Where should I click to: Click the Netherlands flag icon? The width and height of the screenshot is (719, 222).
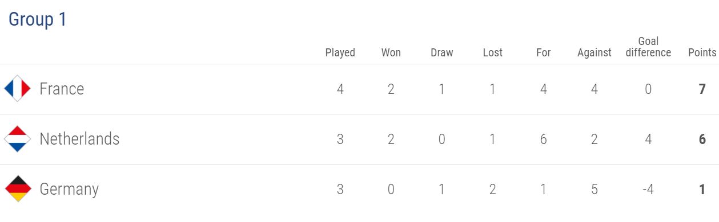point(17,139)
